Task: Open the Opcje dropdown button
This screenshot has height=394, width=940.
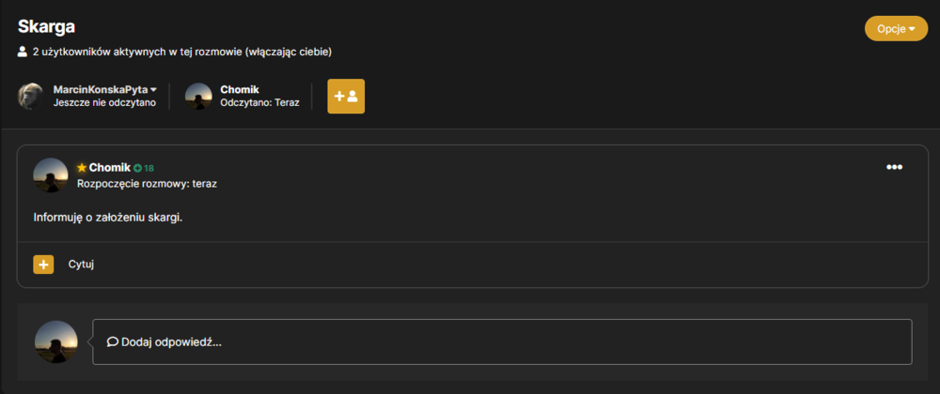Action: (896, 29)
